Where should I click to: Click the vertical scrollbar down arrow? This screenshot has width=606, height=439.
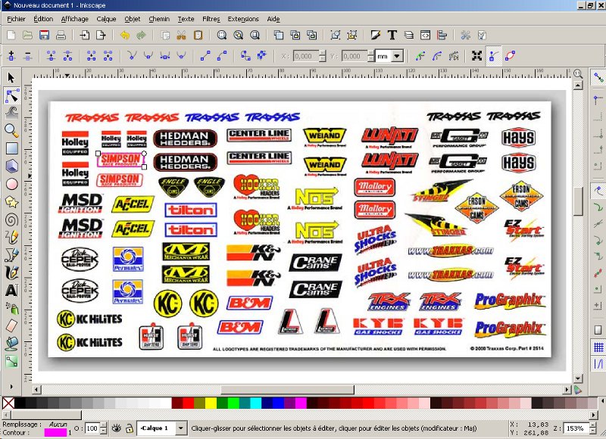point(578,378)
